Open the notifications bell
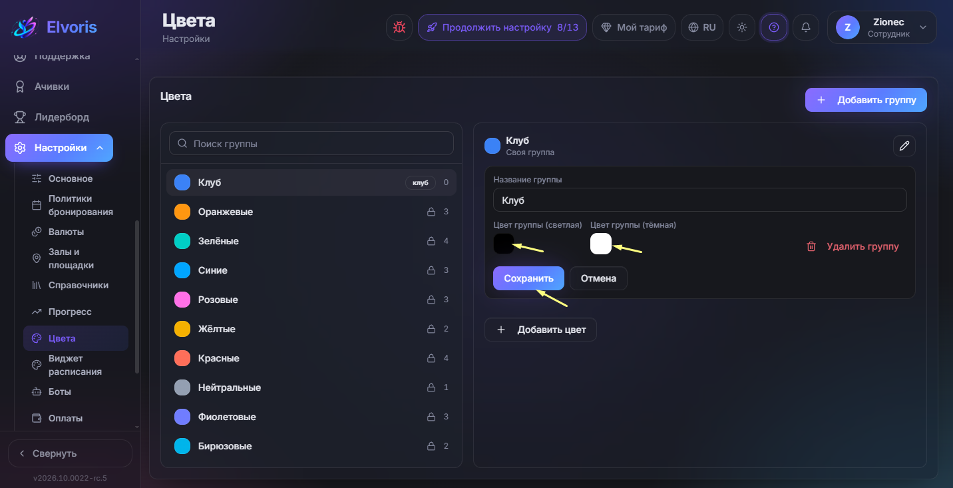Viewport: 953px width, 488px height. [x=806, y=27]
